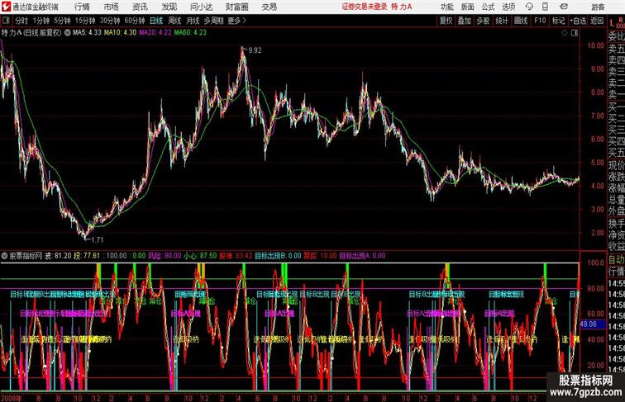This screenshot has width=625, height=402.
Task: Expand the 股票指标网 indicator dropdown arrow
Action: (x=4, y=256)
